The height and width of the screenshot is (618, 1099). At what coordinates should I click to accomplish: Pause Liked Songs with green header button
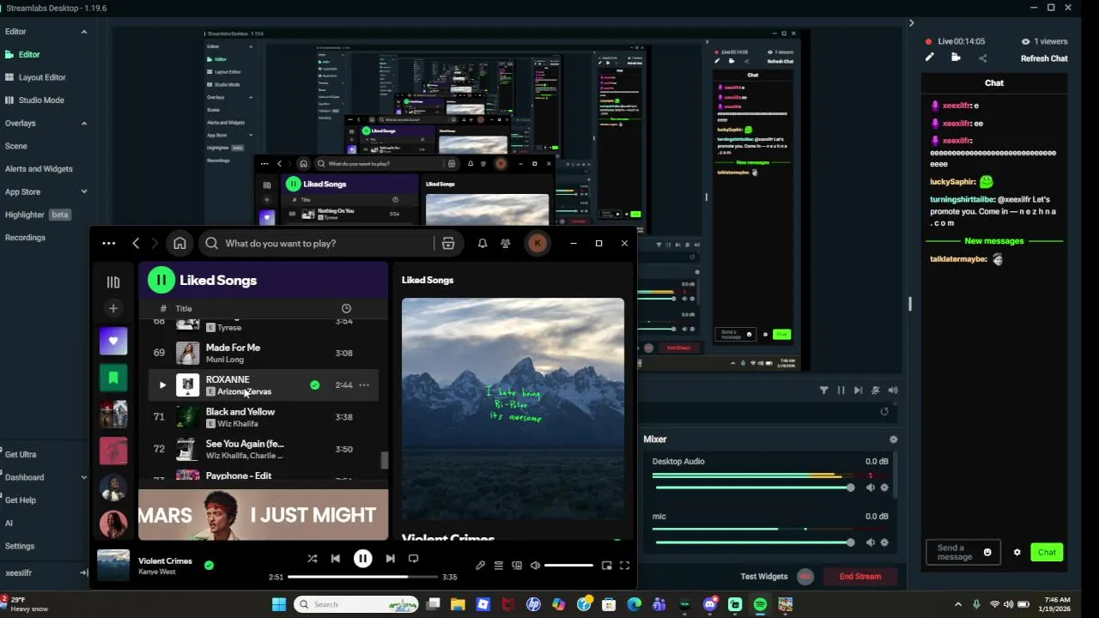click(161, 281)
